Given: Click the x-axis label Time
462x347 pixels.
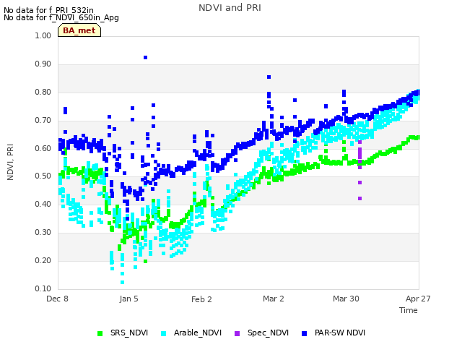Looking at the screenshot, I should click(409, 310).
